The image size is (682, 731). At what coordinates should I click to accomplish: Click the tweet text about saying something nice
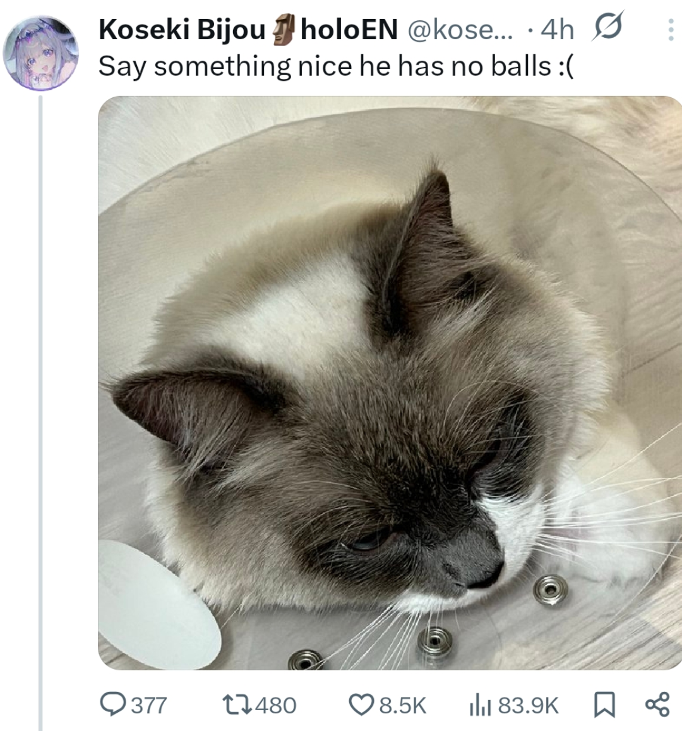point(336,66)
